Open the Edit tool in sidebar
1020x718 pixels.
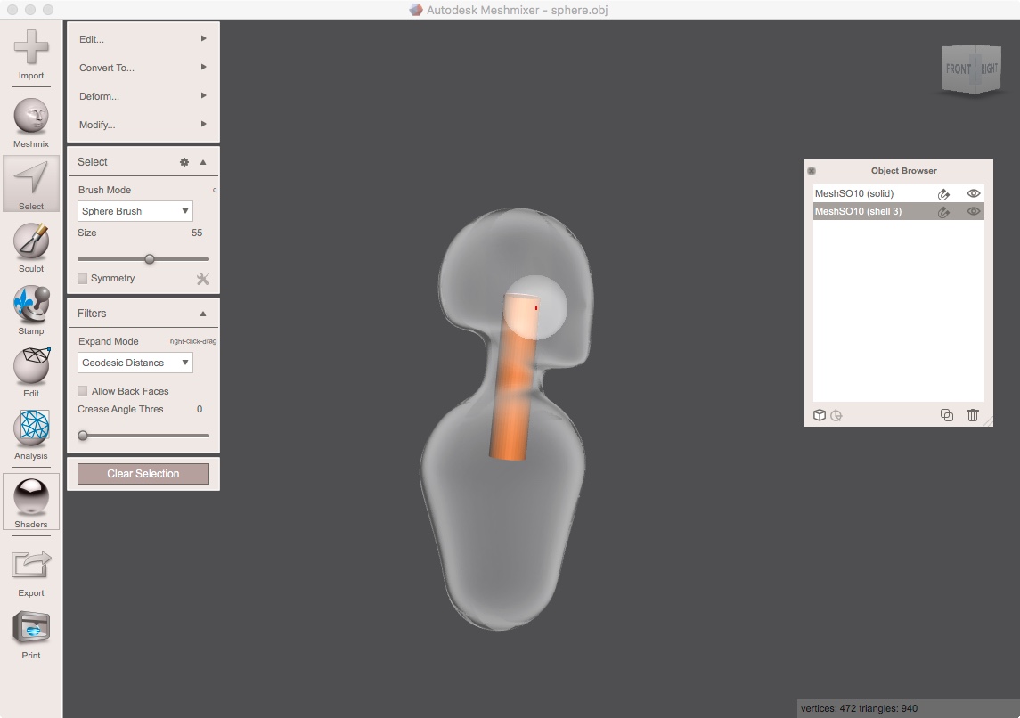[x=31, y=372]
